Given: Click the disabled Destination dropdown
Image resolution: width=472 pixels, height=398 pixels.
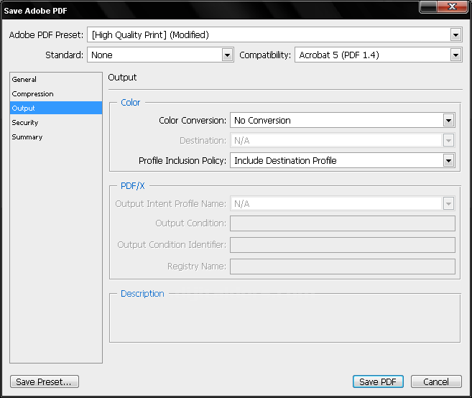Looking at the screenshot, I should pos(343,140).
